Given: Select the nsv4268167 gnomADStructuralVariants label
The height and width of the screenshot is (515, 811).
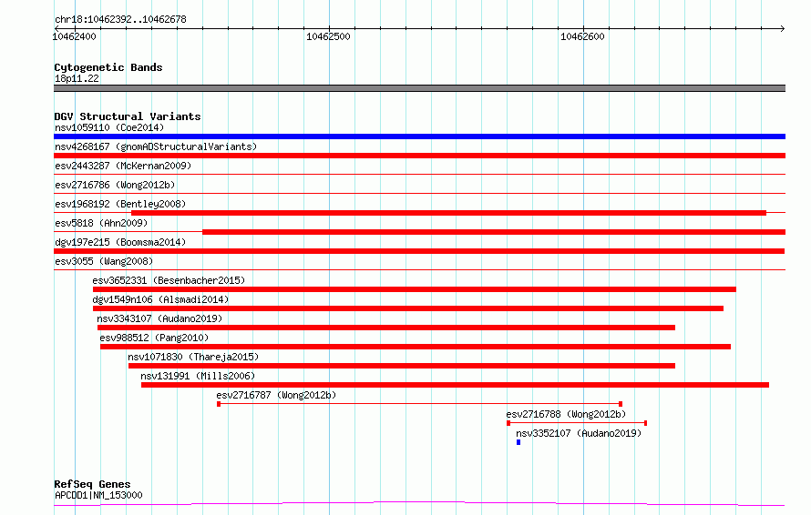Looking at the screenshot, I should 156,146.
